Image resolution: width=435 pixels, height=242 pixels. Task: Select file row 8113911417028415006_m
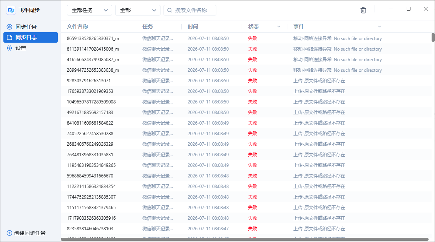(246, 49)
